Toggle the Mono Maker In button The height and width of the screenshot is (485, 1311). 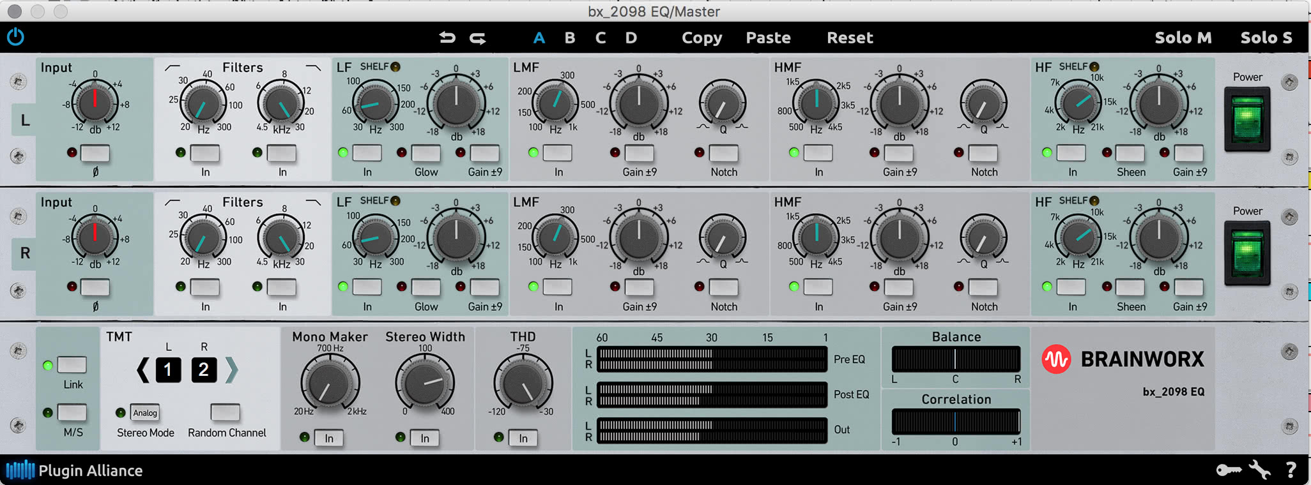click(328, 438)
